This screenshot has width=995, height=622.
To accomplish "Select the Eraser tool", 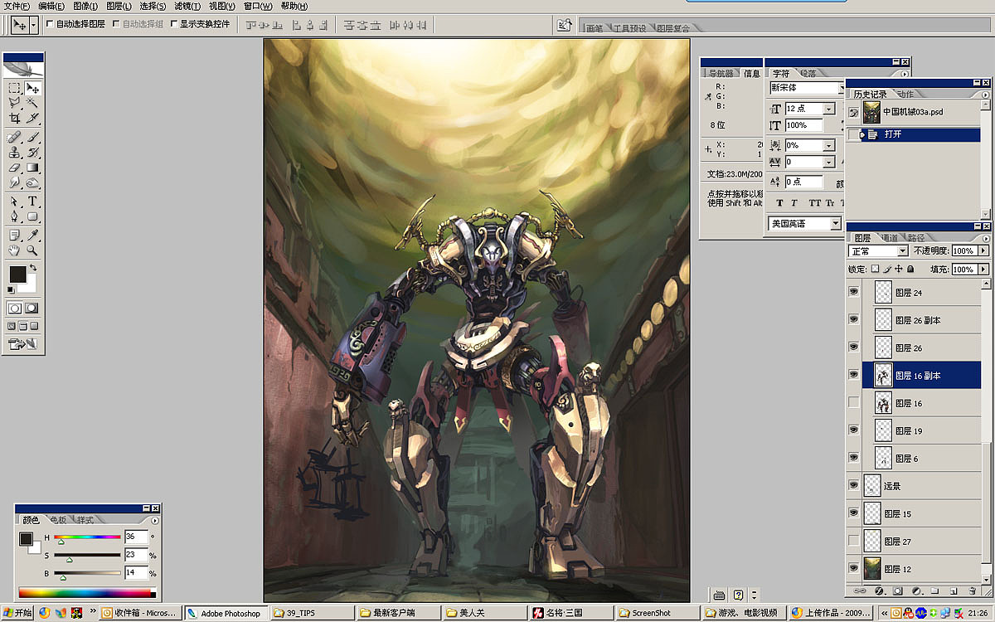I will (14, 168).
